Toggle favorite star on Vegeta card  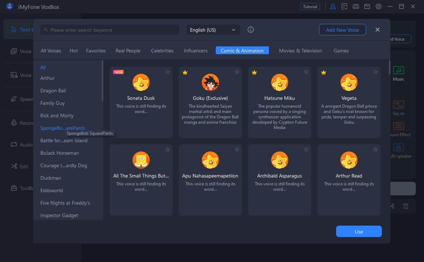[x=375, y=72]
